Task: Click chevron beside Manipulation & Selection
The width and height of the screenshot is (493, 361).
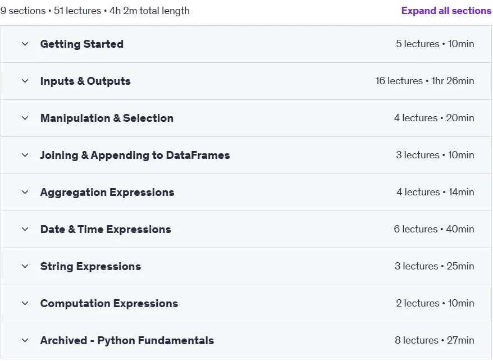Action: click(25, 118)
